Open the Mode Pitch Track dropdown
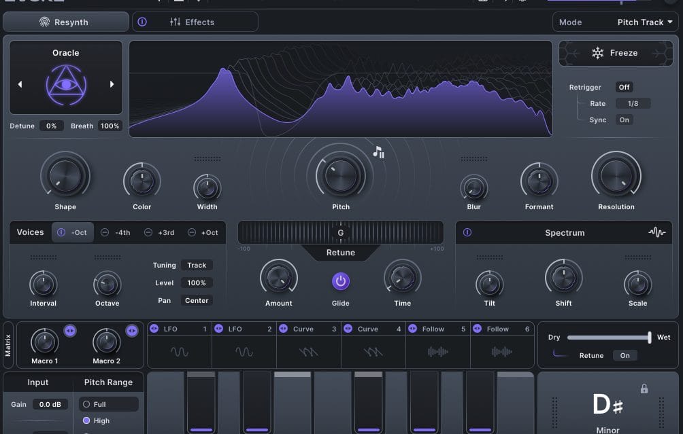The height and width of the screenshot is (434, 683). tap(616, 22)
